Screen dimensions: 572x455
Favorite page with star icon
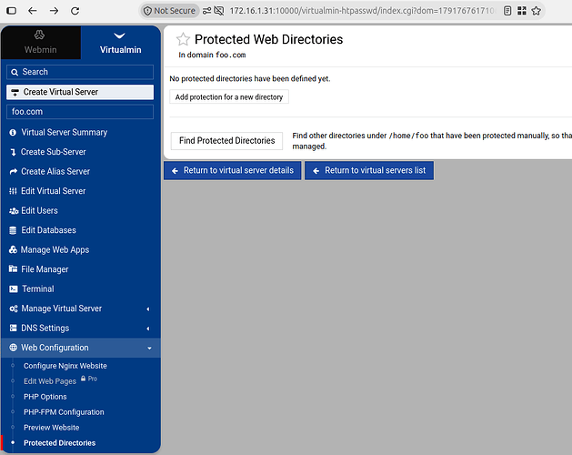coord(183,39)
